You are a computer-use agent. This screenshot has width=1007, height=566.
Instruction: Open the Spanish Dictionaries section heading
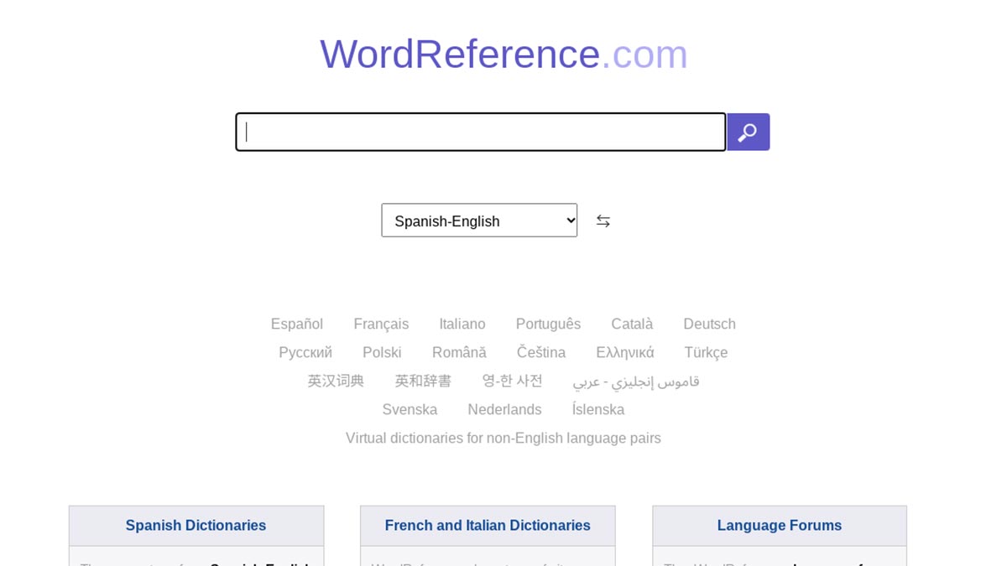pyautogui.click(x=196, y=526)
